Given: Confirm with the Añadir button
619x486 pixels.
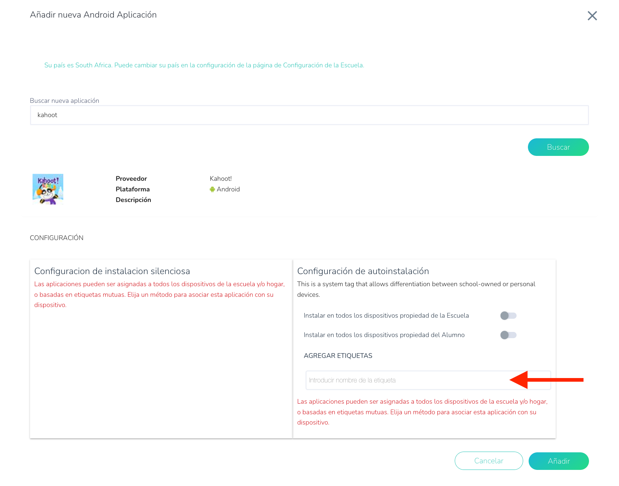Looking at the screenshot, I should pos(558,461).
